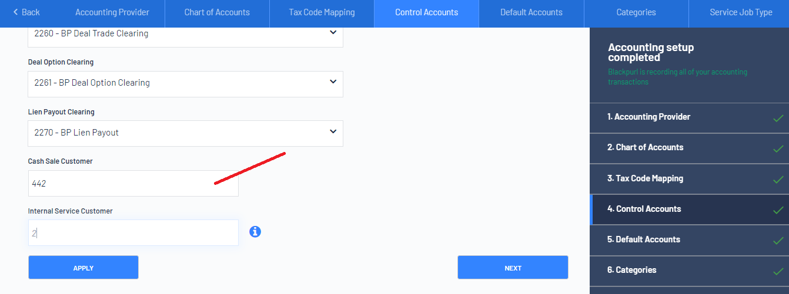Click the checkmark next to Default Accounts step
The width and height of the screenshot is (789, 294).
click(778, 241)
